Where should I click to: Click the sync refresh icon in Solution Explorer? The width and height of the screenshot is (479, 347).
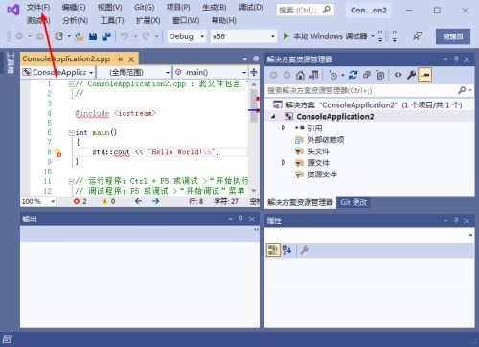click(x=353, y=75)
